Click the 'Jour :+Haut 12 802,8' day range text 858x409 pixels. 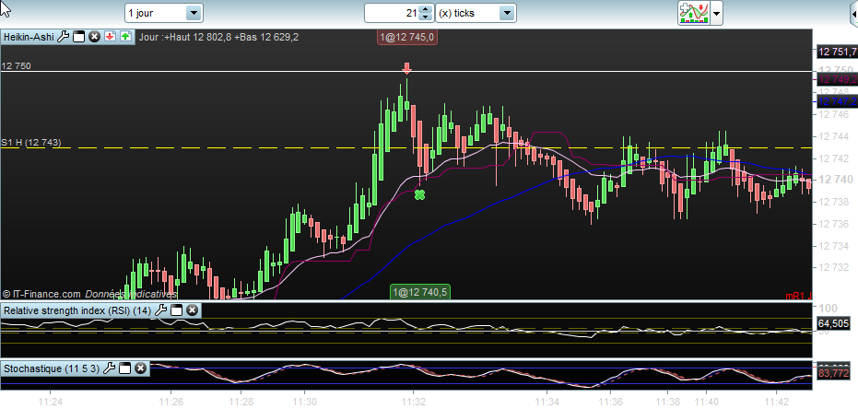(185, 37)
